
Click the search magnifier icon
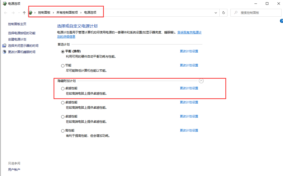click(235, 13)
